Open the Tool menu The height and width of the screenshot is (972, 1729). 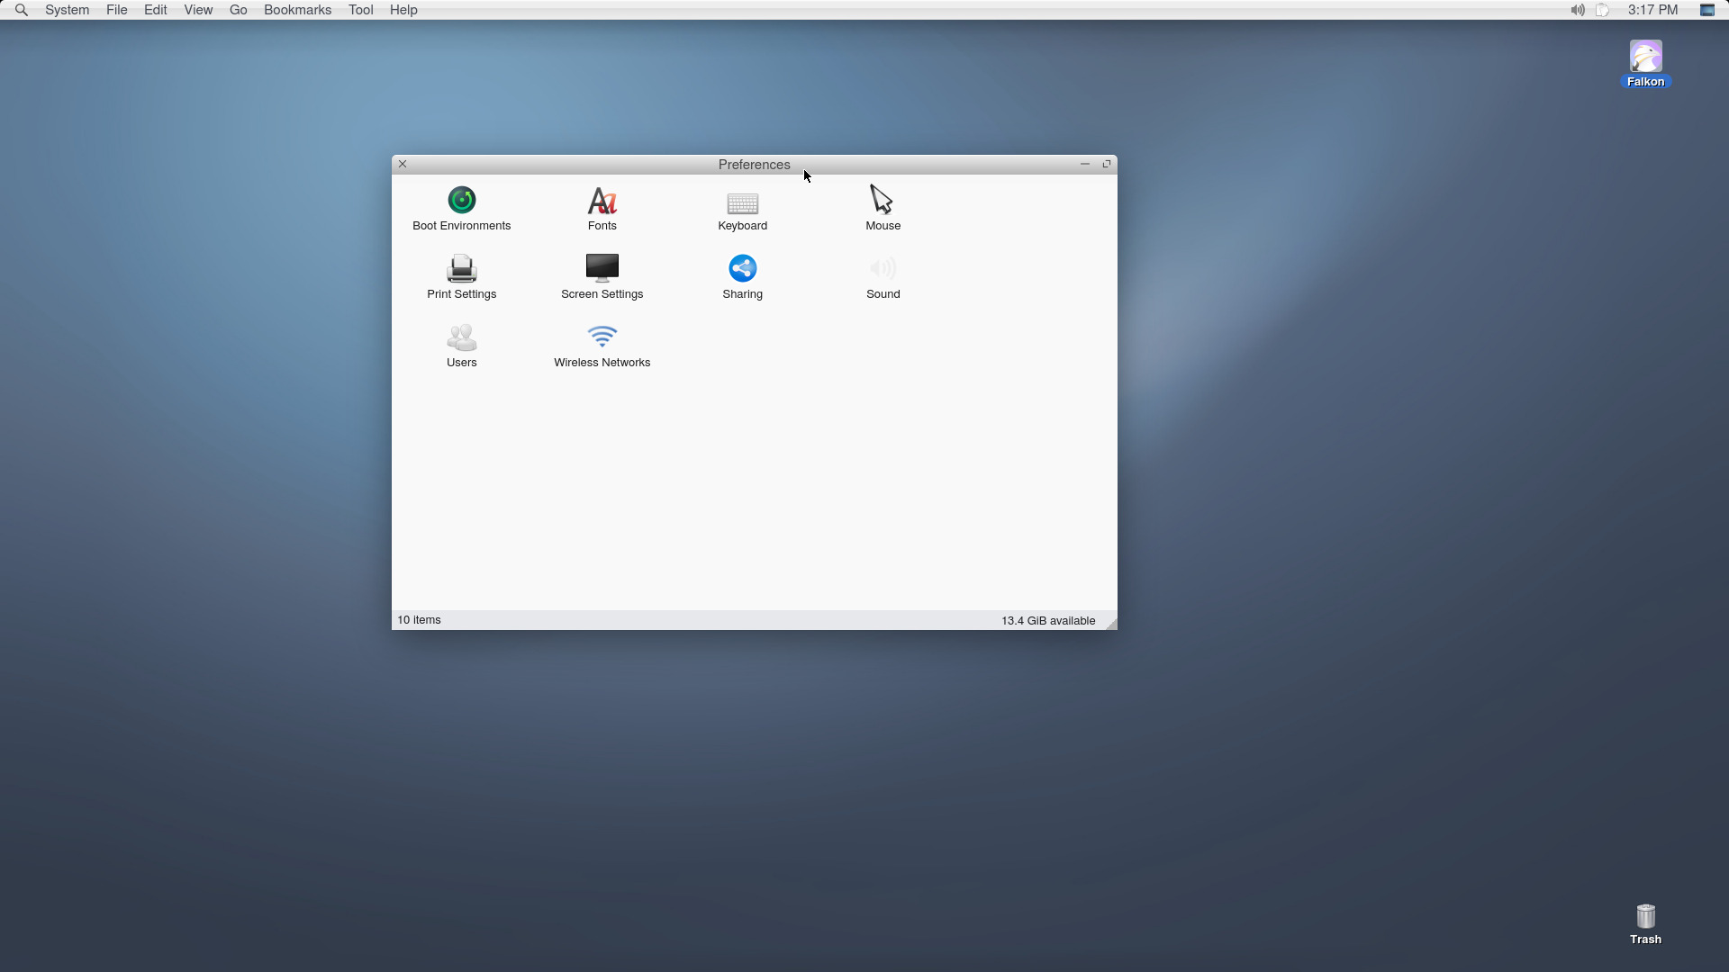click(x=361, y=10)
